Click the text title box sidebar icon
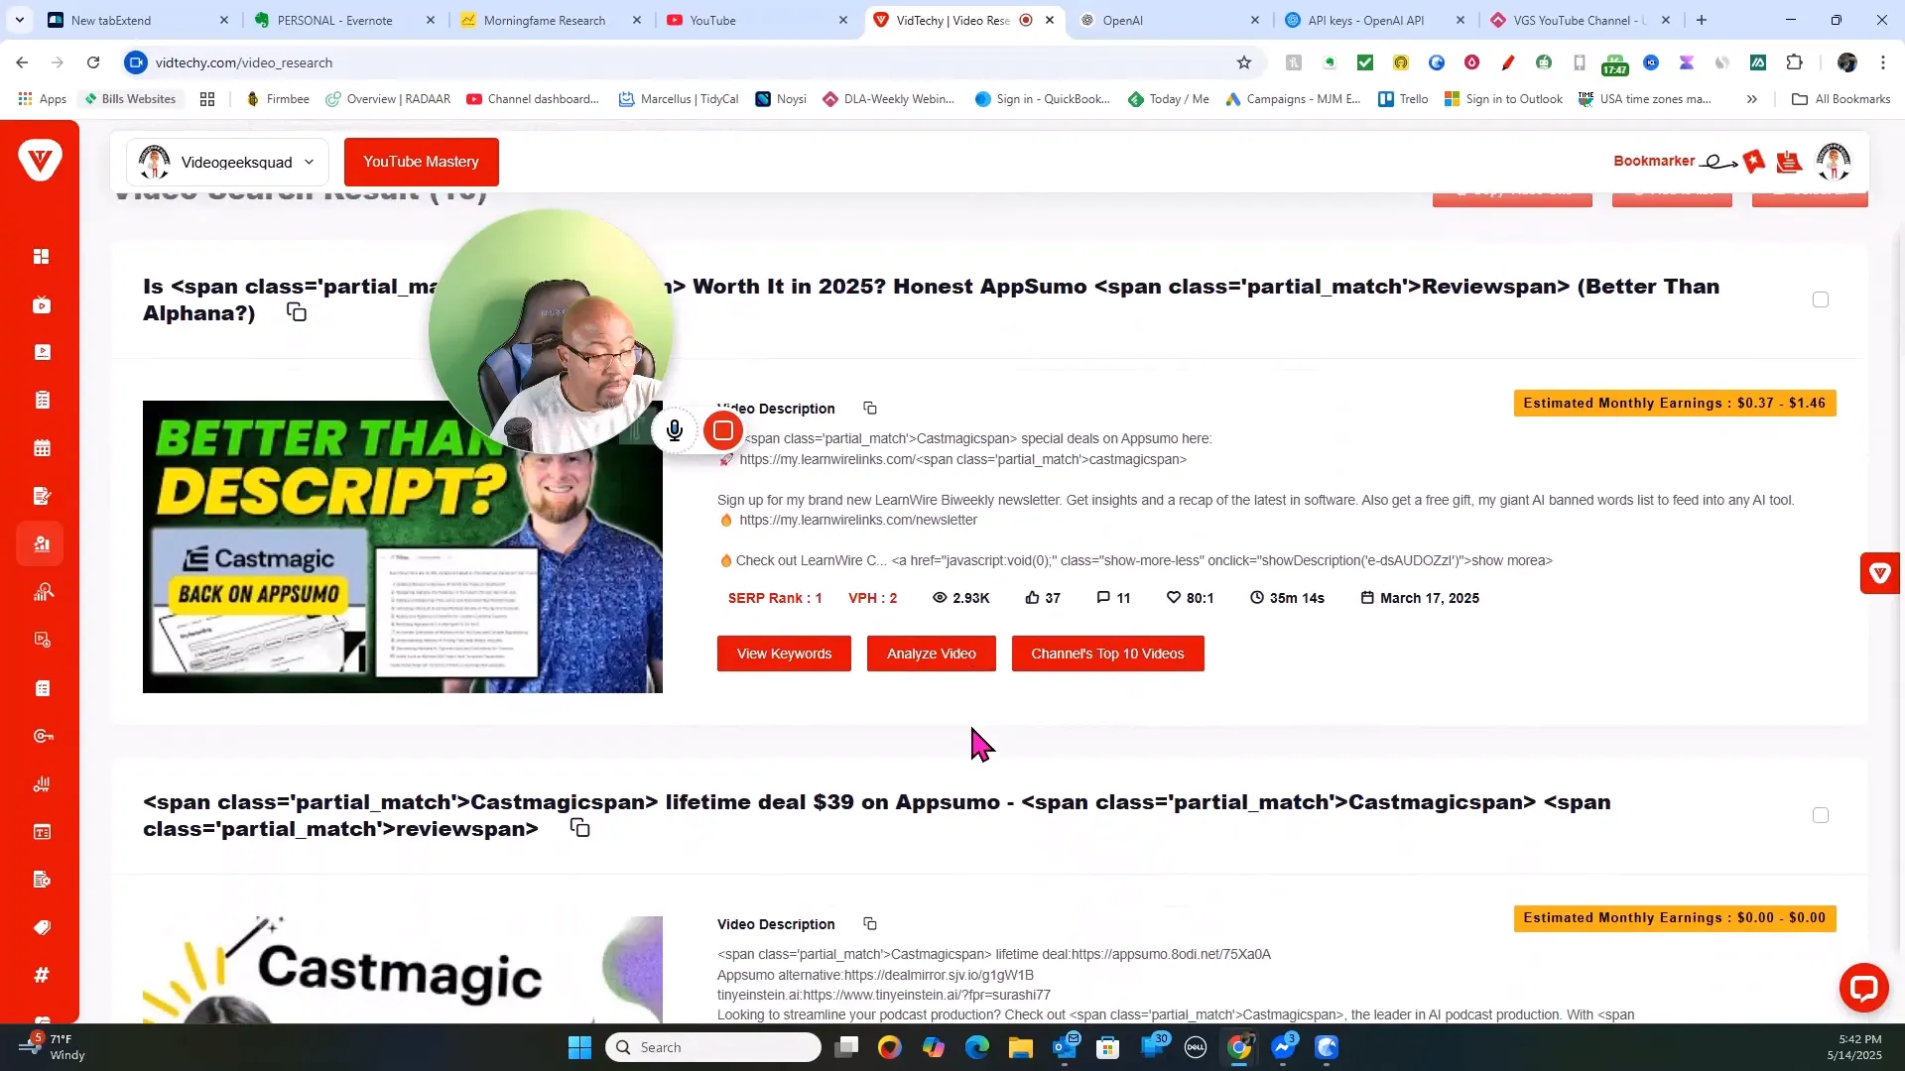1905x1071 pixels. 42,832
